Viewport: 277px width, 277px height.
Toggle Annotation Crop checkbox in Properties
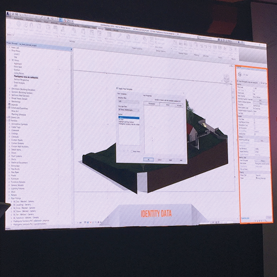pyautogui.click(x=254, y=125)
